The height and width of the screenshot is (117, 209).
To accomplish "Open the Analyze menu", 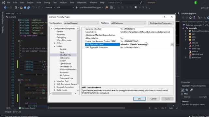I will click(63, 3).
